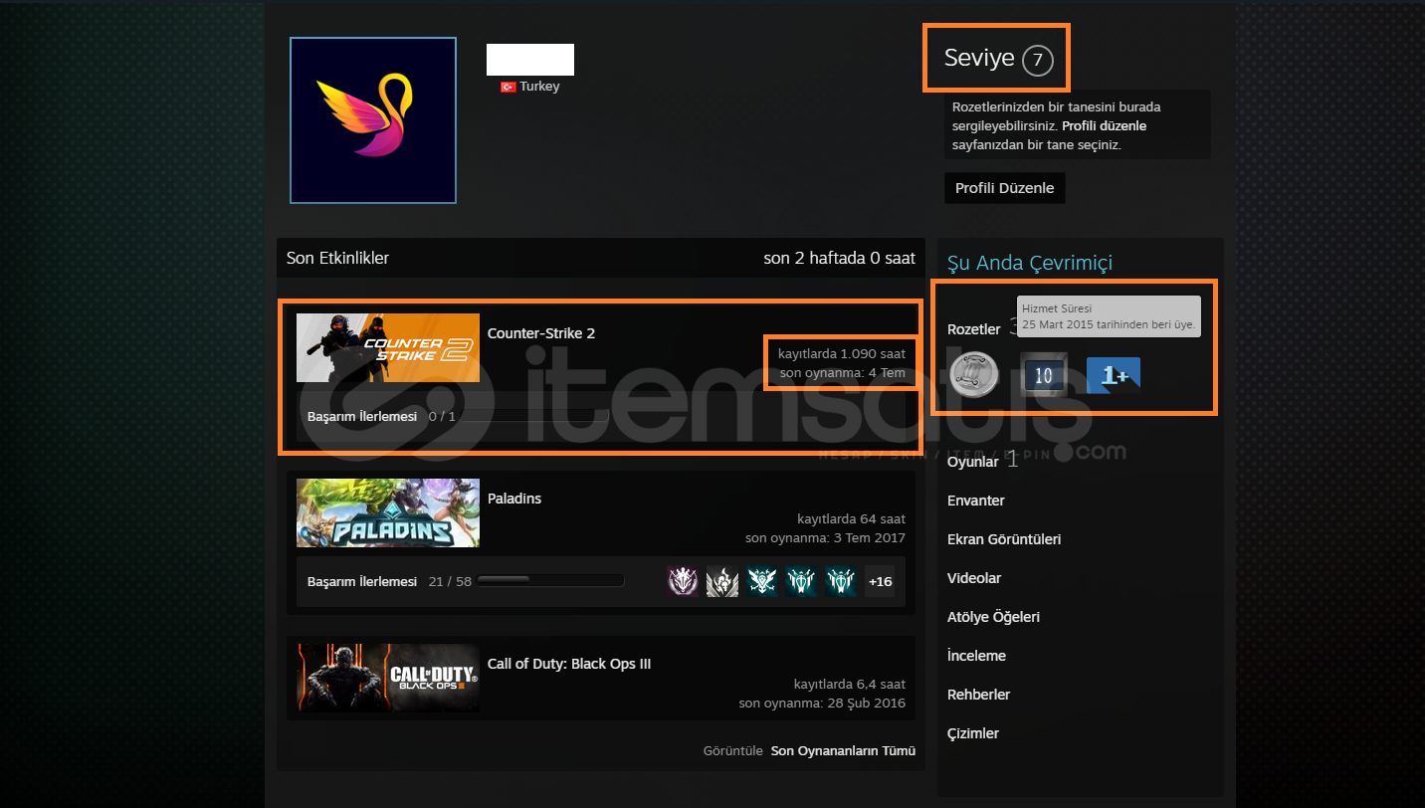Click 'kayıtlarda 1.090 saat' text
The height and width of the screenshot is (808, 1425).
pyautogui.click(x=842, y=353)
